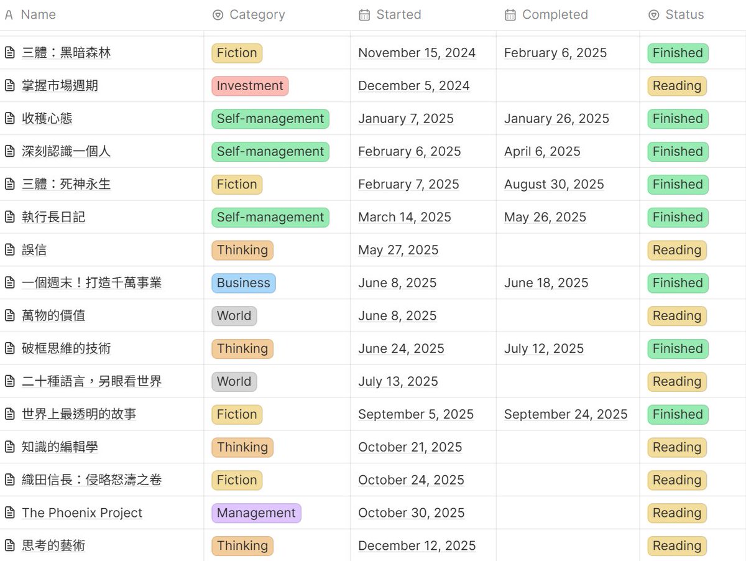The width and height of the screenshot is (746, 561).
Task: Edit the completed date July 12, 2025
Action: (544, 349)
